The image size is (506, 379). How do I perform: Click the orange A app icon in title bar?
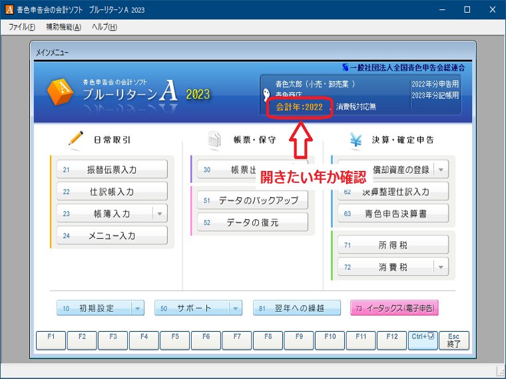9,10
